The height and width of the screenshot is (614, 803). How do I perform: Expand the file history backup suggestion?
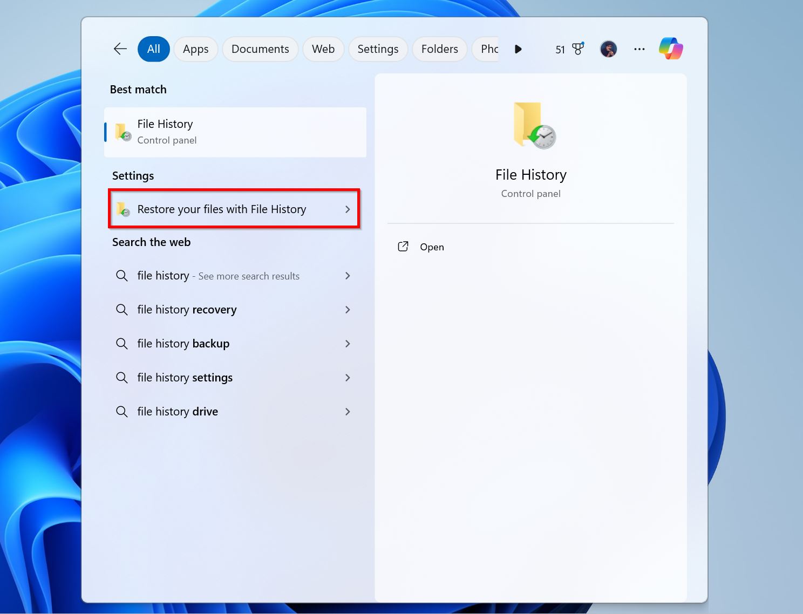click(348, 344)
